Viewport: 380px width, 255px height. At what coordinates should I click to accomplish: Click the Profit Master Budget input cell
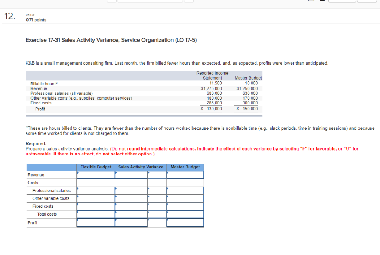pos(185,222)
